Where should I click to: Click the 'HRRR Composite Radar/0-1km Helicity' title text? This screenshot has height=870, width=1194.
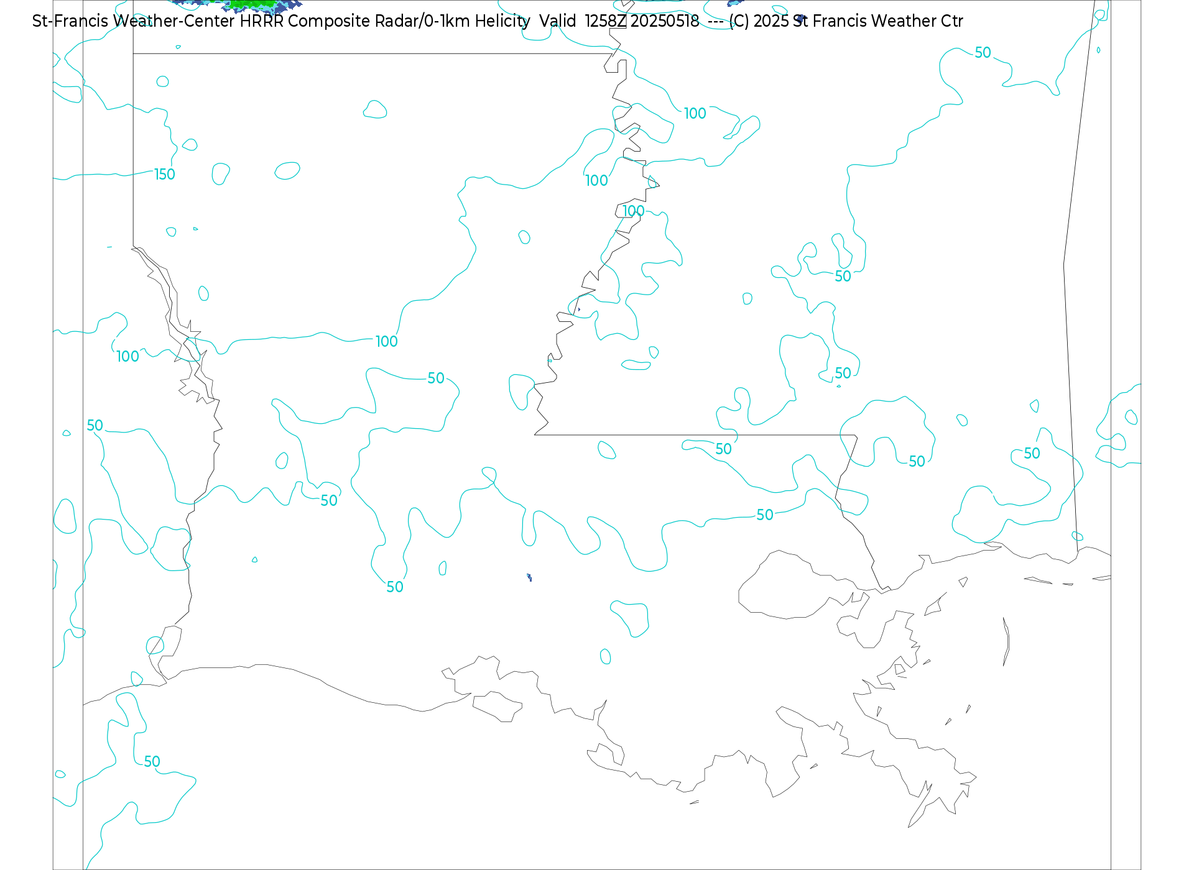[385, 21]
